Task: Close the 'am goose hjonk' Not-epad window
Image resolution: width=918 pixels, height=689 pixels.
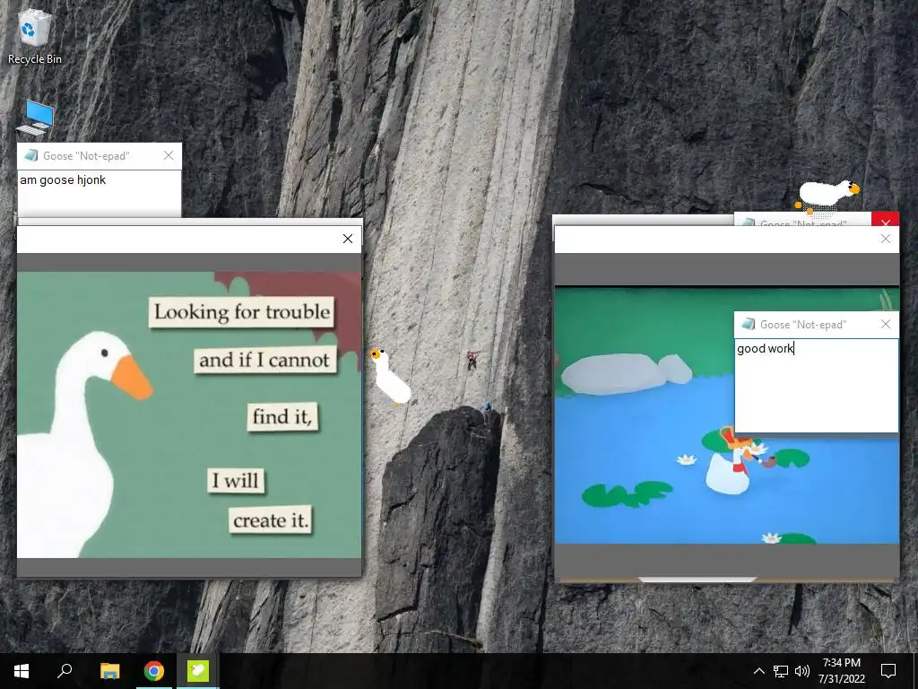Action: pos(169,155)
